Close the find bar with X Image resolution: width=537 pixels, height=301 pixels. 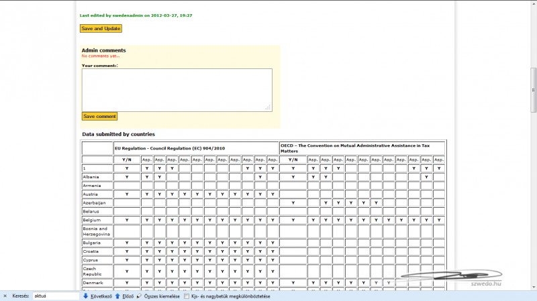(x=5, y=296)
